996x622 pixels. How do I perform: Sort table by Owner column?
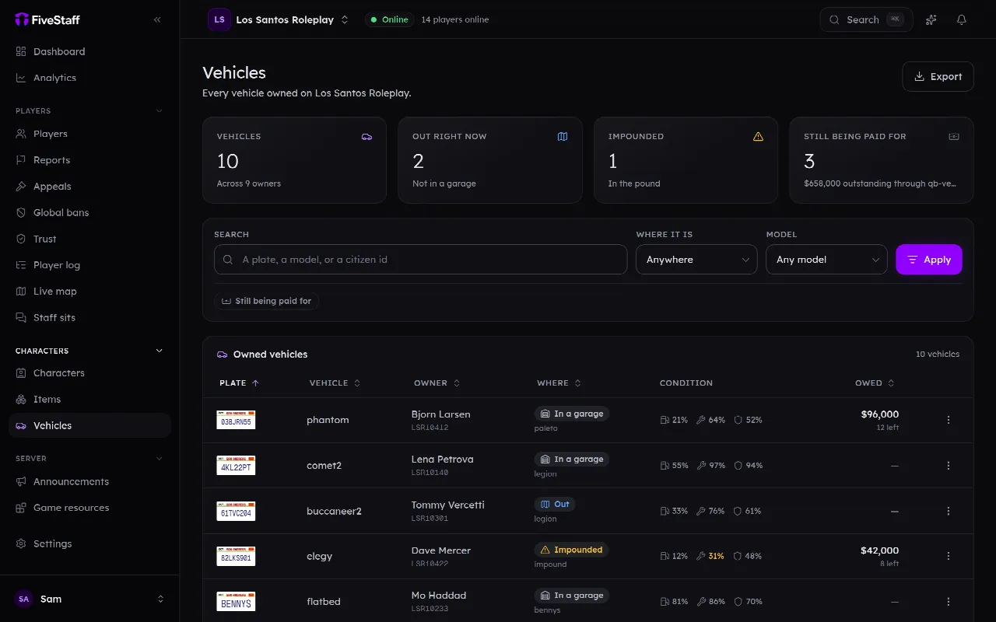point(437,383)
